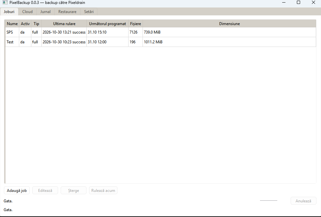This screenshot has height=217, width=321.
Task: Click the Fișiere column header
Action: coord(135,24)
